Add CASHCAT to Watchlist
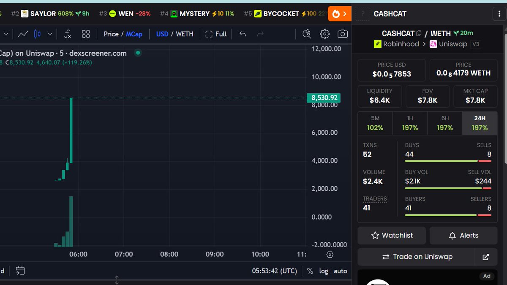 (392, 236)
